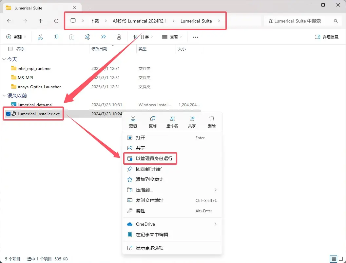Navigate up one folder level
The height and width of the screenshot is (263, 346).
(40, 21)
